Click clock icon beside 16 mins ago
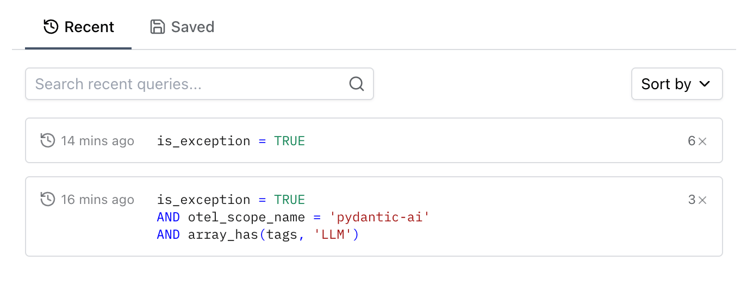The width and height of the screenshot is (747, 285). [48, 200]
